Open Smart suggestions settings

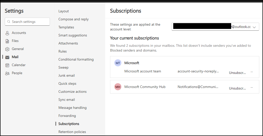tap(73, 35)
